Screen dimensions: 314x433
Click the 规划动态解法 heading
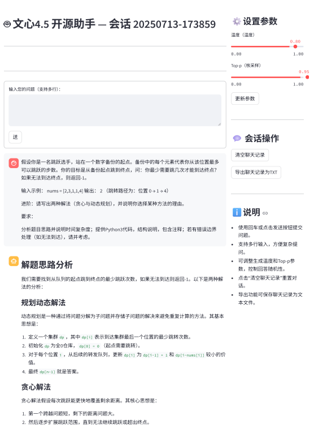pos(43,302)
